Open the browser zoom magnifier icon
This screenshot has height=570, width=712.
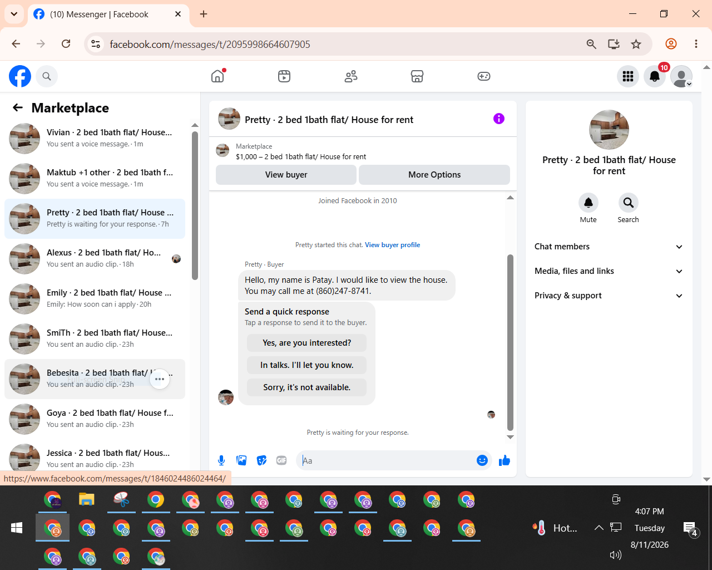tap(591, 44)
